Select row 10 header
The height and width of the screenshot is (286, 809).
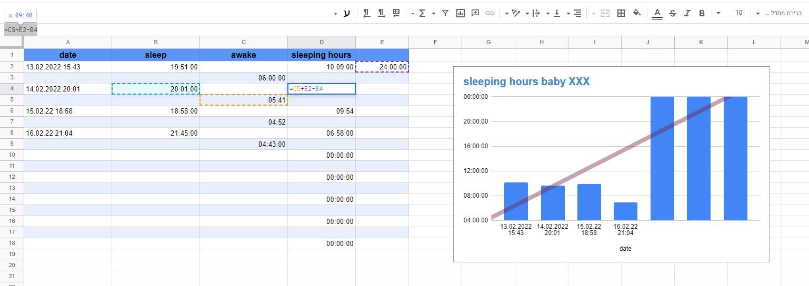pyautogui.click(x=12, y=155)
